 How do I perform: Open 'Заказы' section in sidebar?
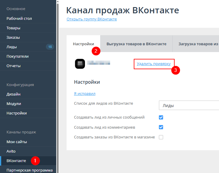13,37
